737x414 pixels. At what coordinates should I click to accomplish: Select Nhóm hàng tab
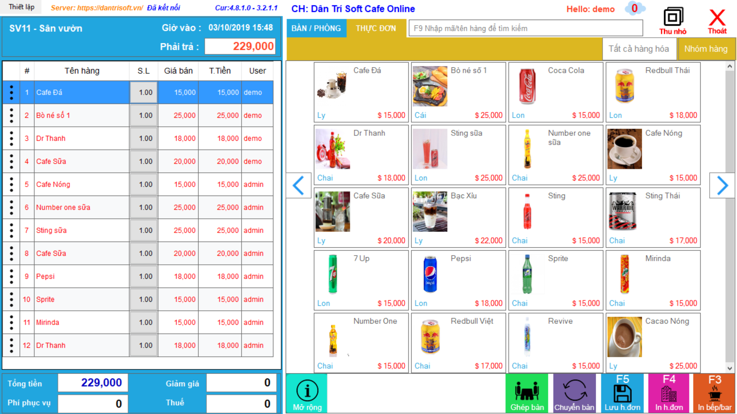coord(706,49)
